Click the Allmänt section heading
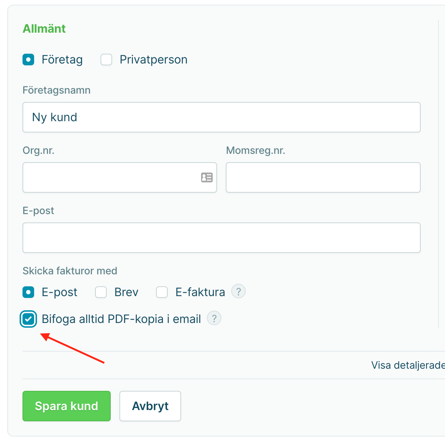Viewport: 445px width, 442px height. (44, 29)
